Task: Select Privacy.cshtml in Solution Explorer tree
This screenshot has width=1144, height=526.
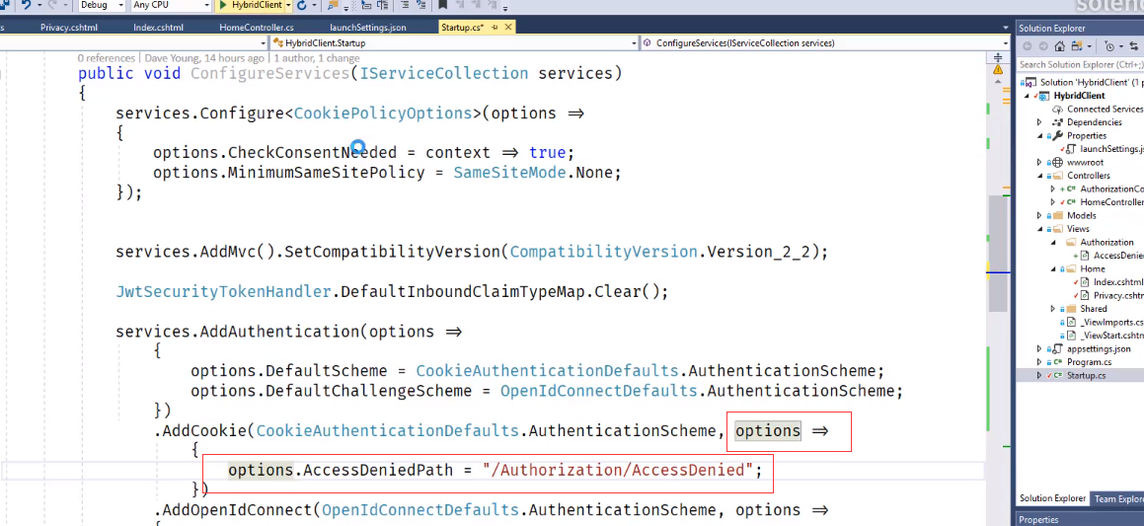Action: click(x=1117, y=295)
